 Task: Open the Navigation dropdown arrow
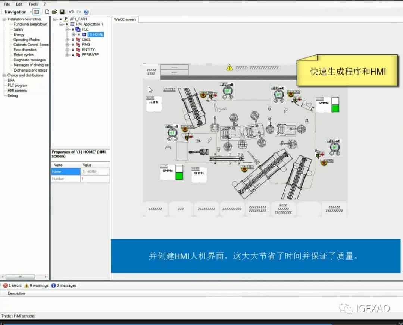tap(31, 12)
